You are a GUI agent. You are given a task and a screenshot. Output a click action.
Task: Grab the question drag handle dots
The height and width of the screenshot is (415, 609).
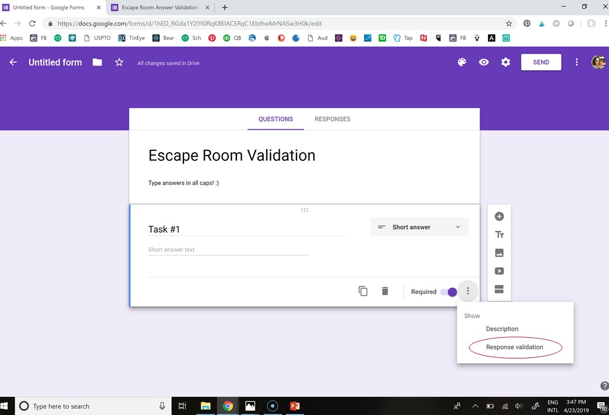304,210
